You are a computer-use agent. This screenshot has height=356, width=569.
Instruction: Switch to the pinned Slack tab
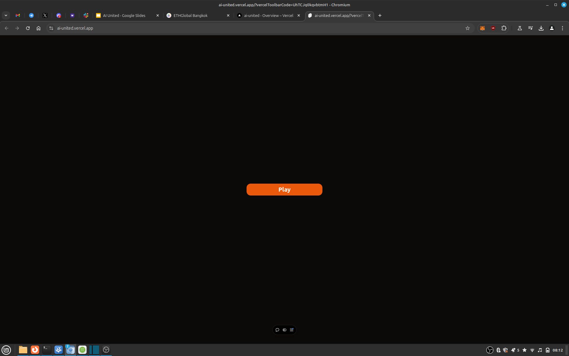pos(86,15)
